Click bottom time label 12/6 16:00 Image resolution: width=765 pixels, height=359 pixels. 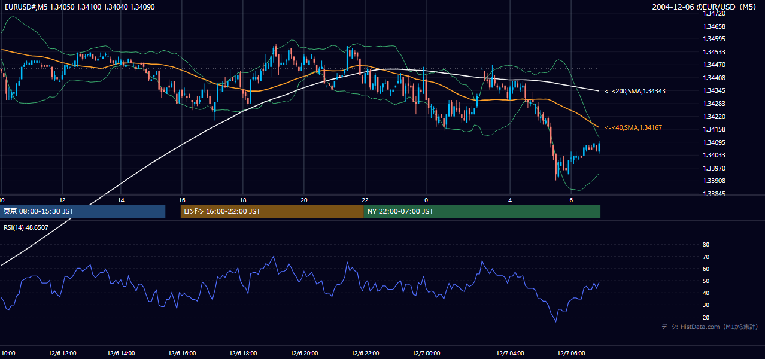[183, 353]
